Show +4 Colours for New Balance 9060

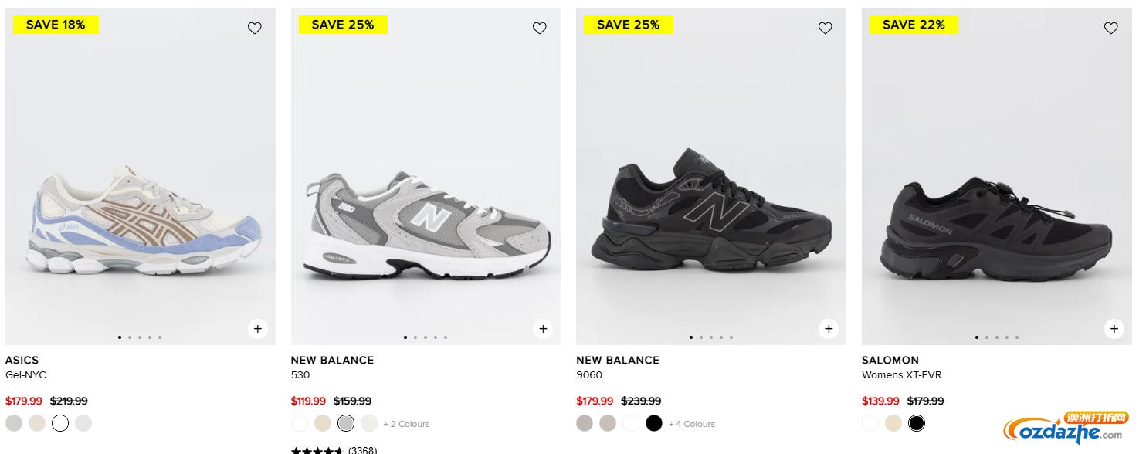pyautogui.click(x=692, y=424)
